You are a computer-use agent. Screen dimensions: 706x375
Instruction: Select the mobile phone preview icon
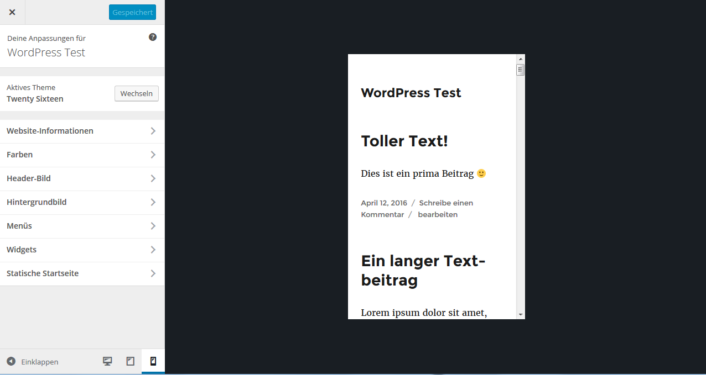tap(153, 361)
